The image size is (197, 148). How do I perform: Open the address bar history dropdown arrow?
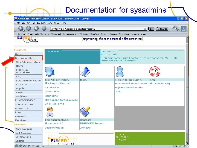[x=145, y=29]
